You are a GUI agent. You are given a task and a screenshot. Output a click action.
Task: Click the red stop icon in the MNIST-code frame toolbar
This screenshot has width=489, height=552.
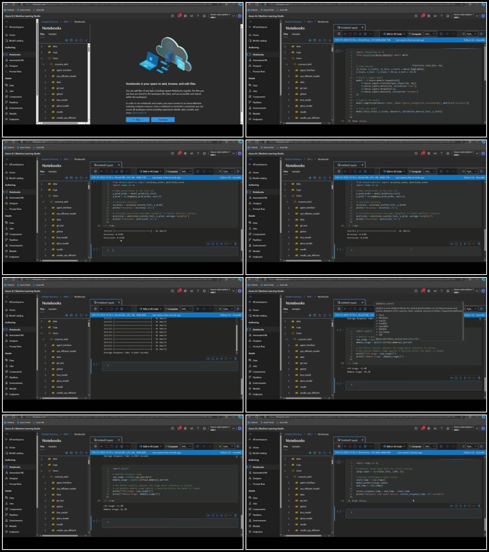[x=350, y=34]
